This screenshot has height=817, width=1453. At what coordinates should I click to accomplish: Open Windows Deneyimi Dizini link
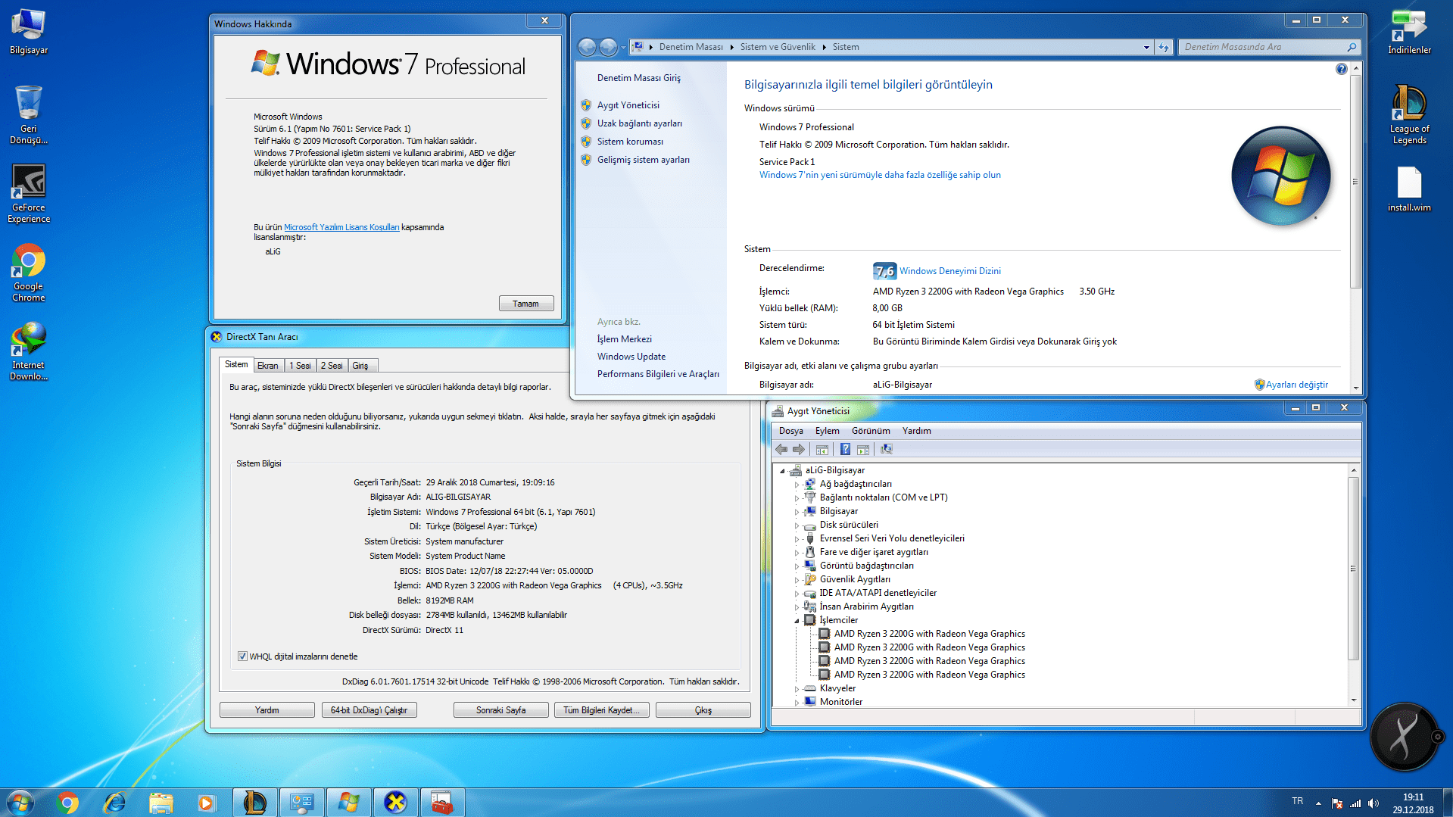pos(950,271)
